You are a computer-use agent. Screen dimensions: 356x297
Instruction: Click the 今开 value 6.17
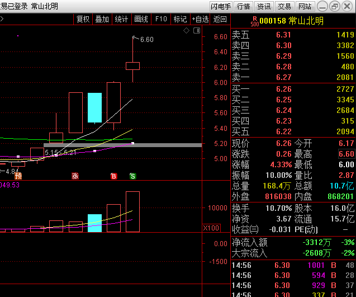coord(346,143)
